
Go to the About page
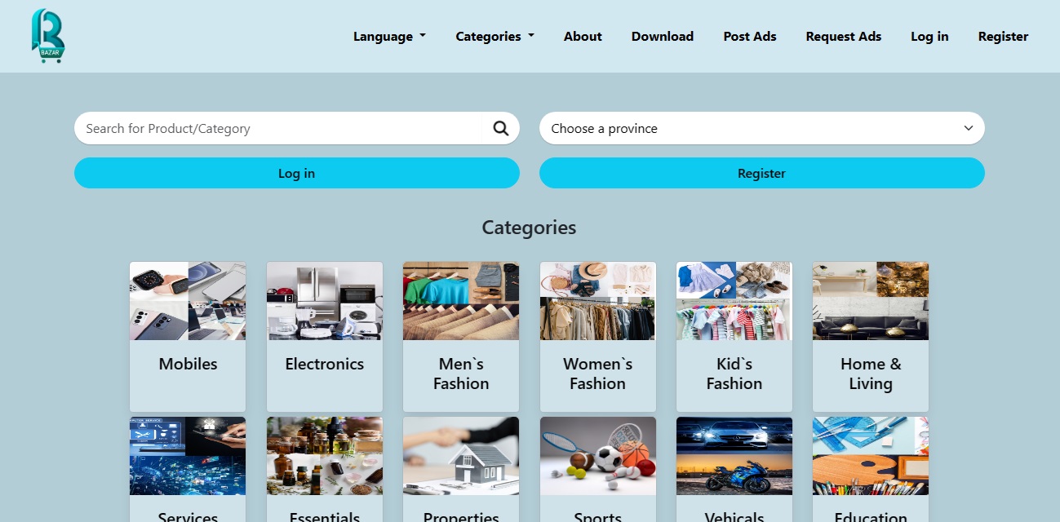(x=583, y=36)
